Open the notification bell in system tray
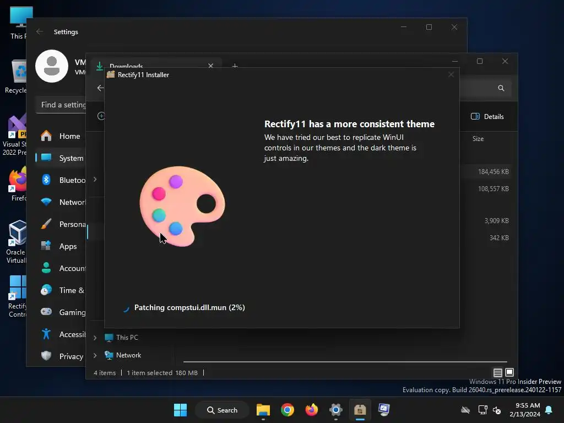The image size is (564, 423). (x=549, y=410)
